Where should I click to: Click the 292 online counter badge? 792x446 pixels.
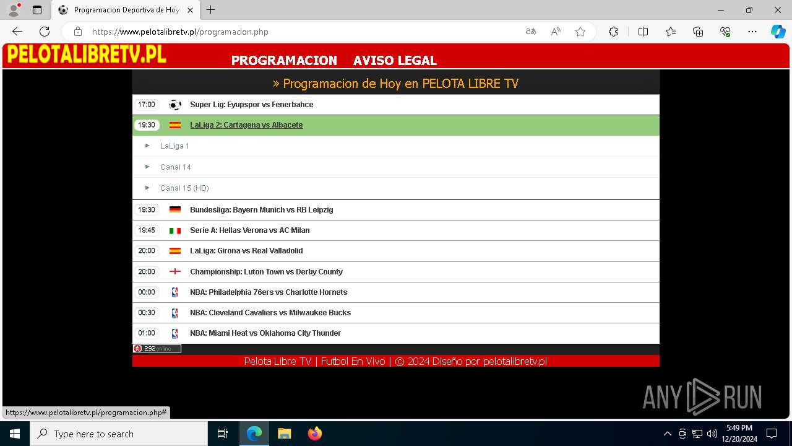point(157,349)
